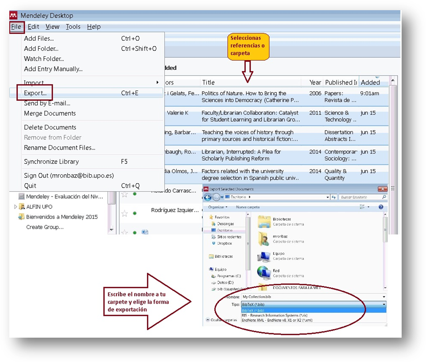
Task: Choose Add Entry Manually... menu entry
Action: pos(87,69)
